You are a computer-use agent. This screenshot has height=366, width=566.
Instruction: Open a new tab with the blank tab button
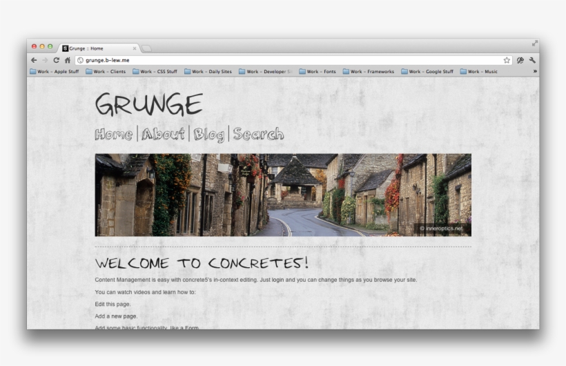146,48
